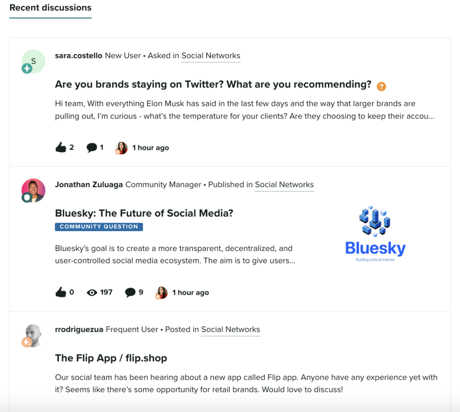Screen dimensions: 460x412
Task: Select the Recent discussions tab
Action: point(50,8)
